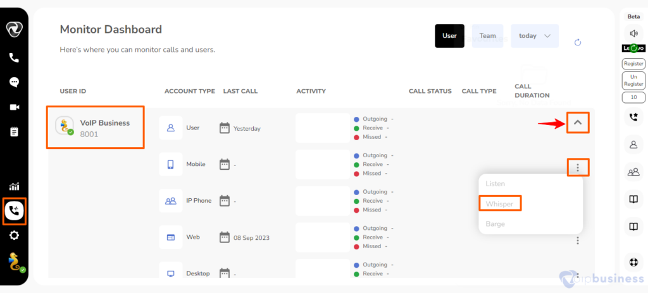The image size is (648, 293).
Task: Switch to the Team view tab
Action: point(488,36)
